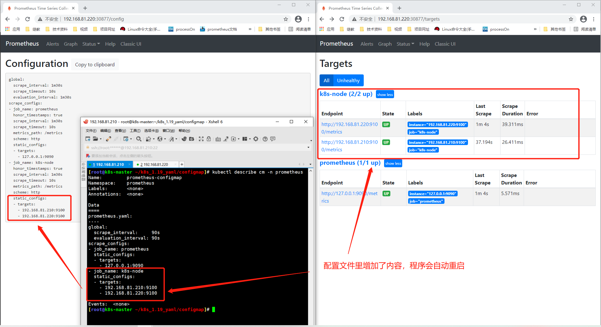Click the Help question-mark icon in Xshell toolbar
Viewport: 601px width, 327px height.
point(265,139)
